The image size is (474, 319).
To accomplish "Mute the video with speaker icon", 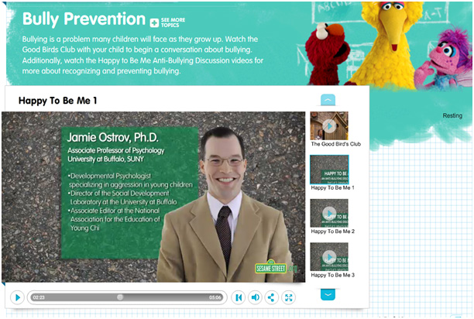I will point(255,297).
